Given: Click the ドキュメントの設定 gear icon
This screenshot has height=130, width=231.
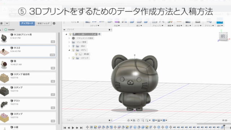Looking at the screenshot, I should pos(73,38).
